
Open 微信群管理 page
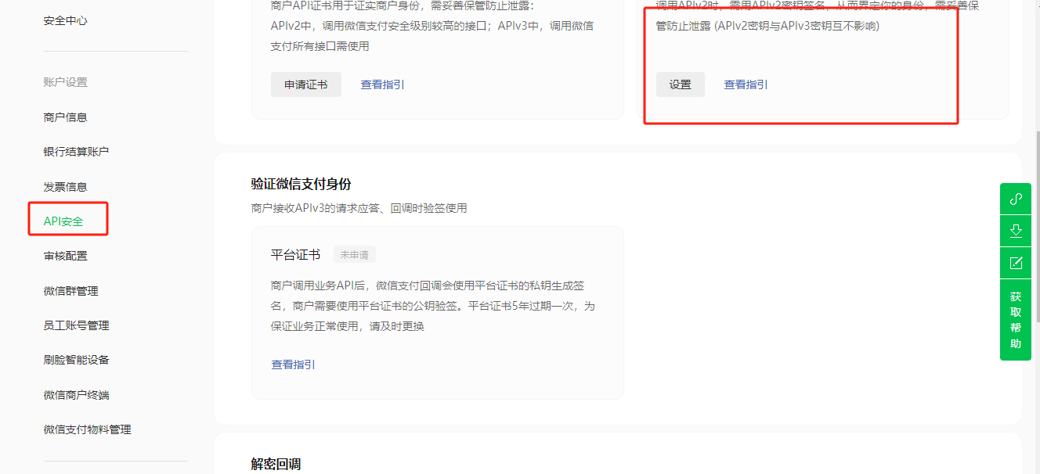[71, 291]
